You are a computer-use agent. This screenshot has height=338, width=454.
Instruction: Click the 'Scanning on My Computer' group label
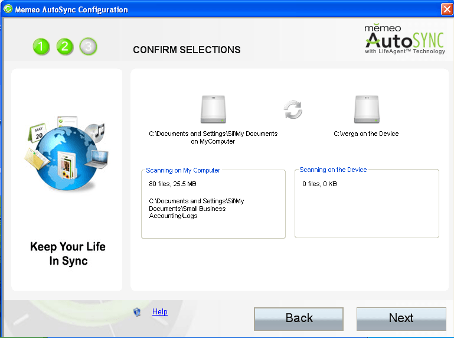[x=183, y=170]
